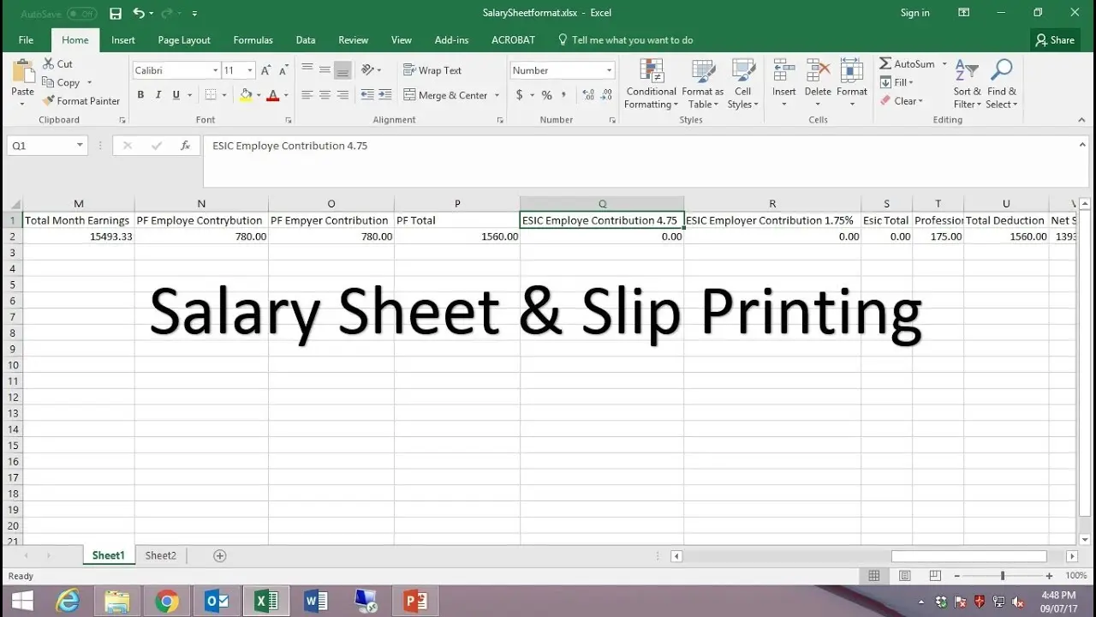This screenshot has width=1096, height=617.
Task: Click the font color red swatch
Action: 273,95
